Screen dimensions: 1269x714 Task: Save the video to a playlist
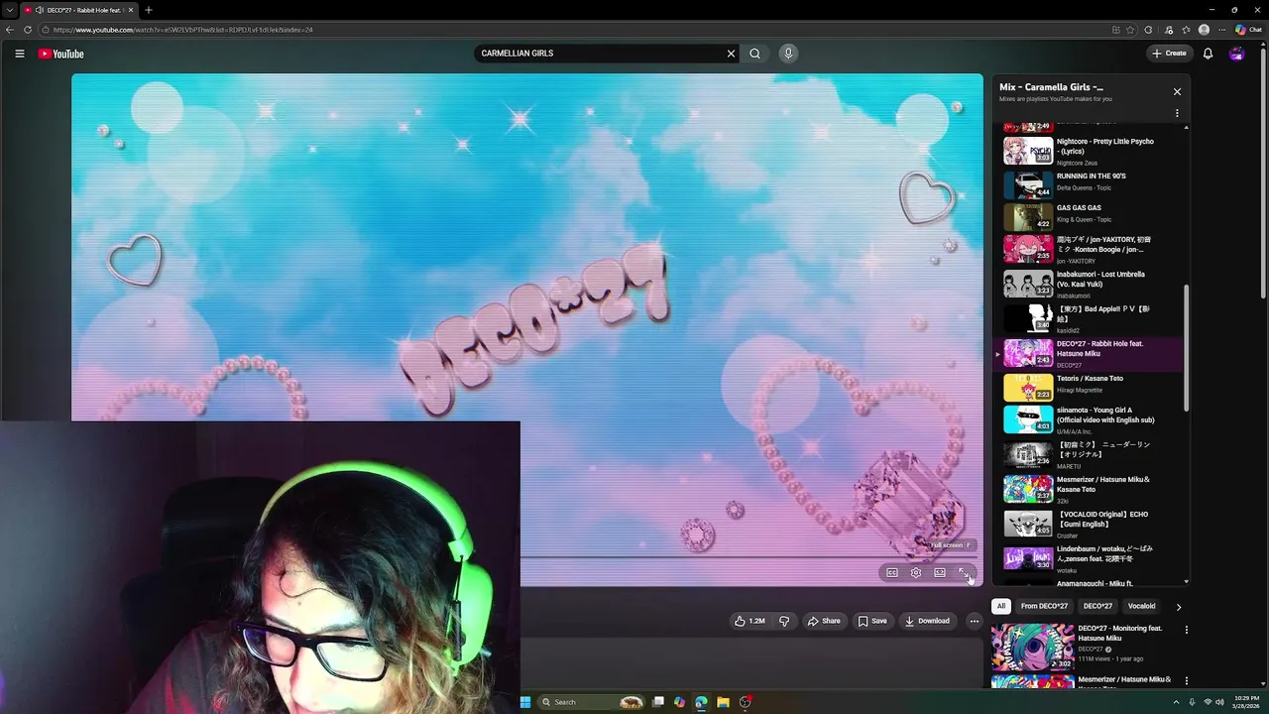[872, 621]
